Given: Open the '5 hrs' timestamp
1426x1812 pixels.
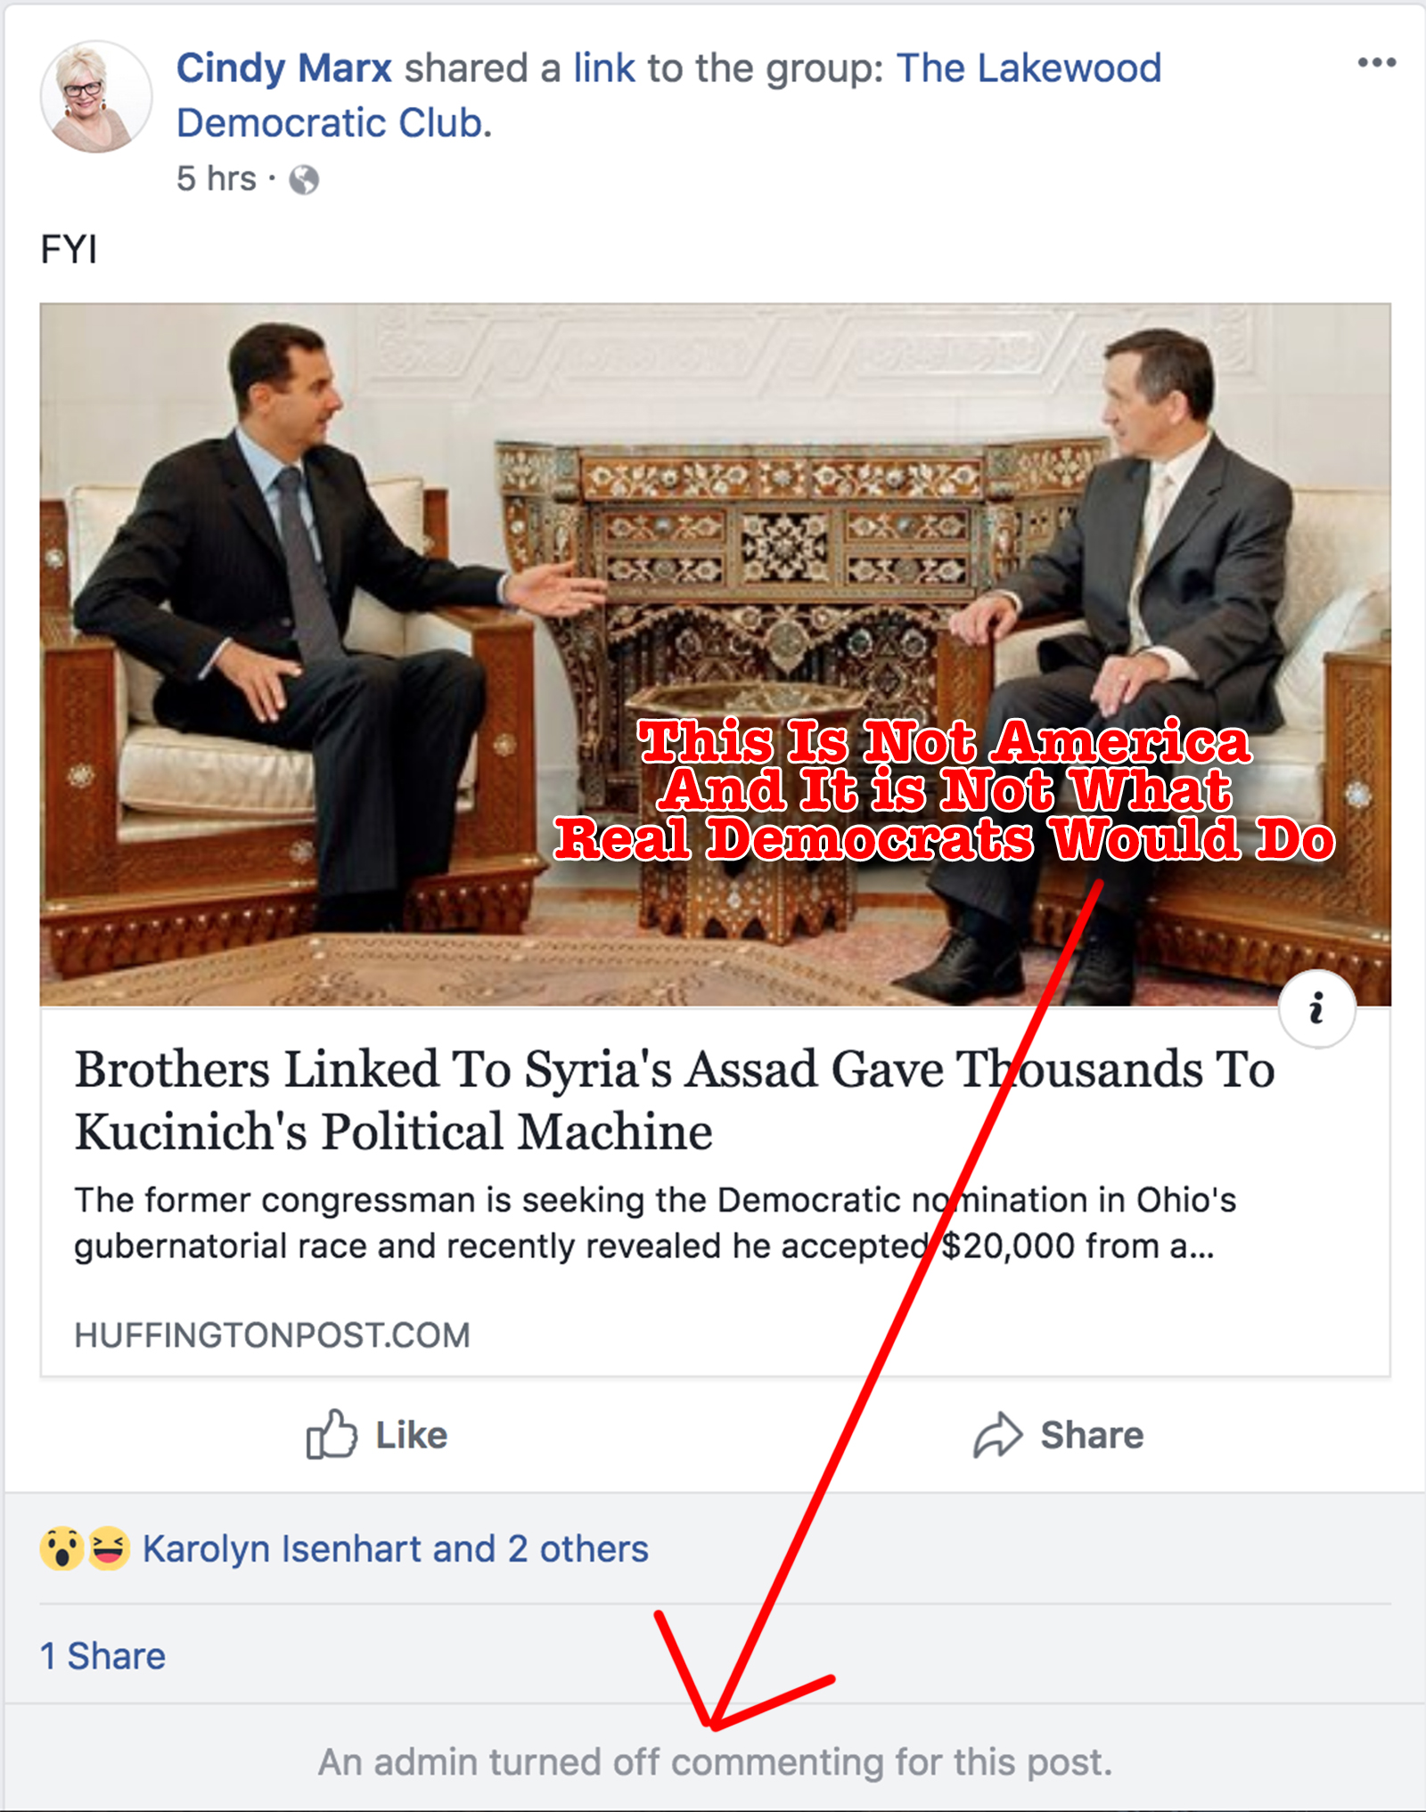Looking at the screenshot, I should pos(216,179).
